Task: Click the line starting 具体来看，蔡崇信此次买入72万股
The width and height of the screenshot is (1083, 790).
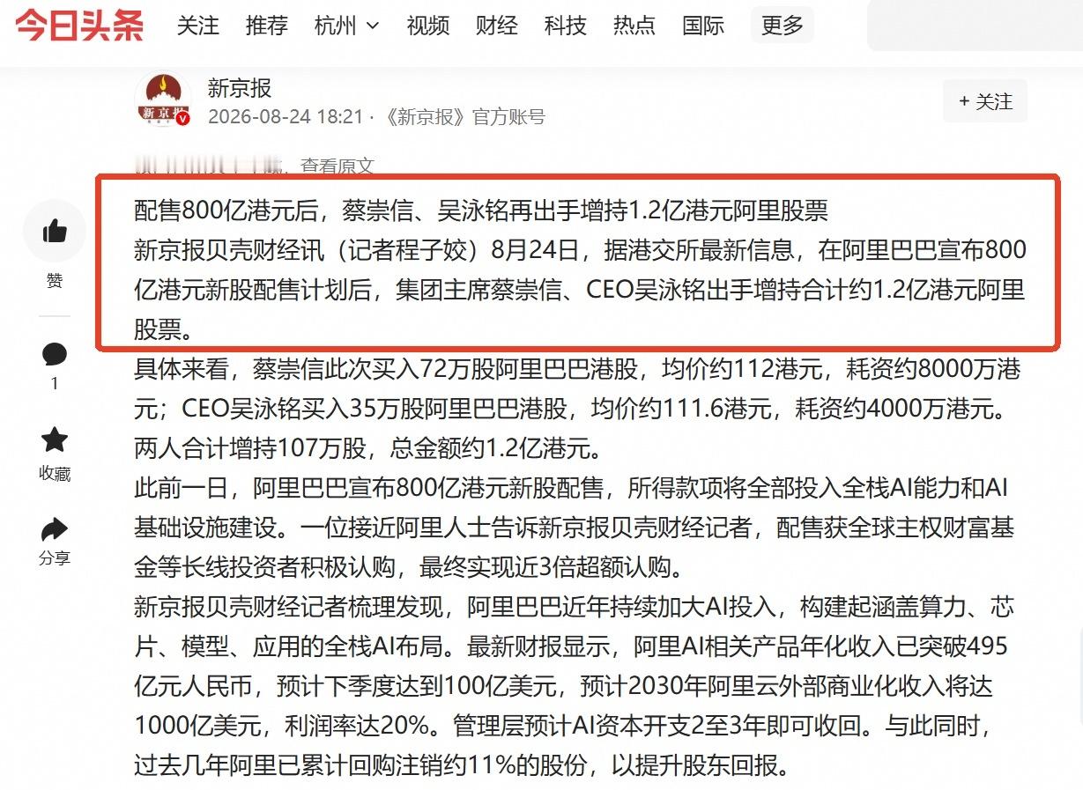Action: [x=577, y=369]
